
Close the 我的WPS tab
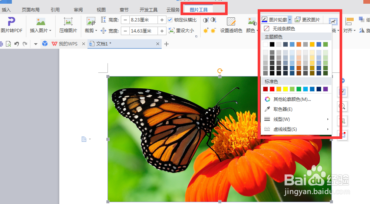[x=83, y=44]
